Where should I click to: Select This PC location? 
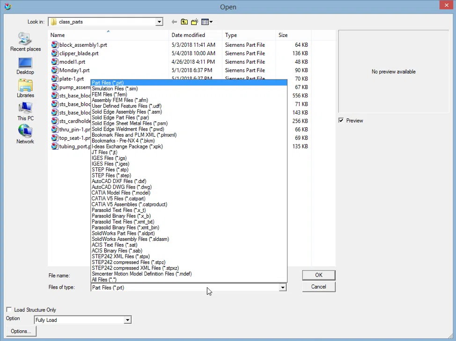click(x=25, y=112)
